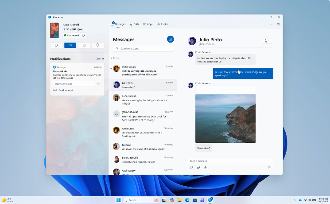Open Phone Link settings gear
The image size is (330, 204).
coord(278,24)
